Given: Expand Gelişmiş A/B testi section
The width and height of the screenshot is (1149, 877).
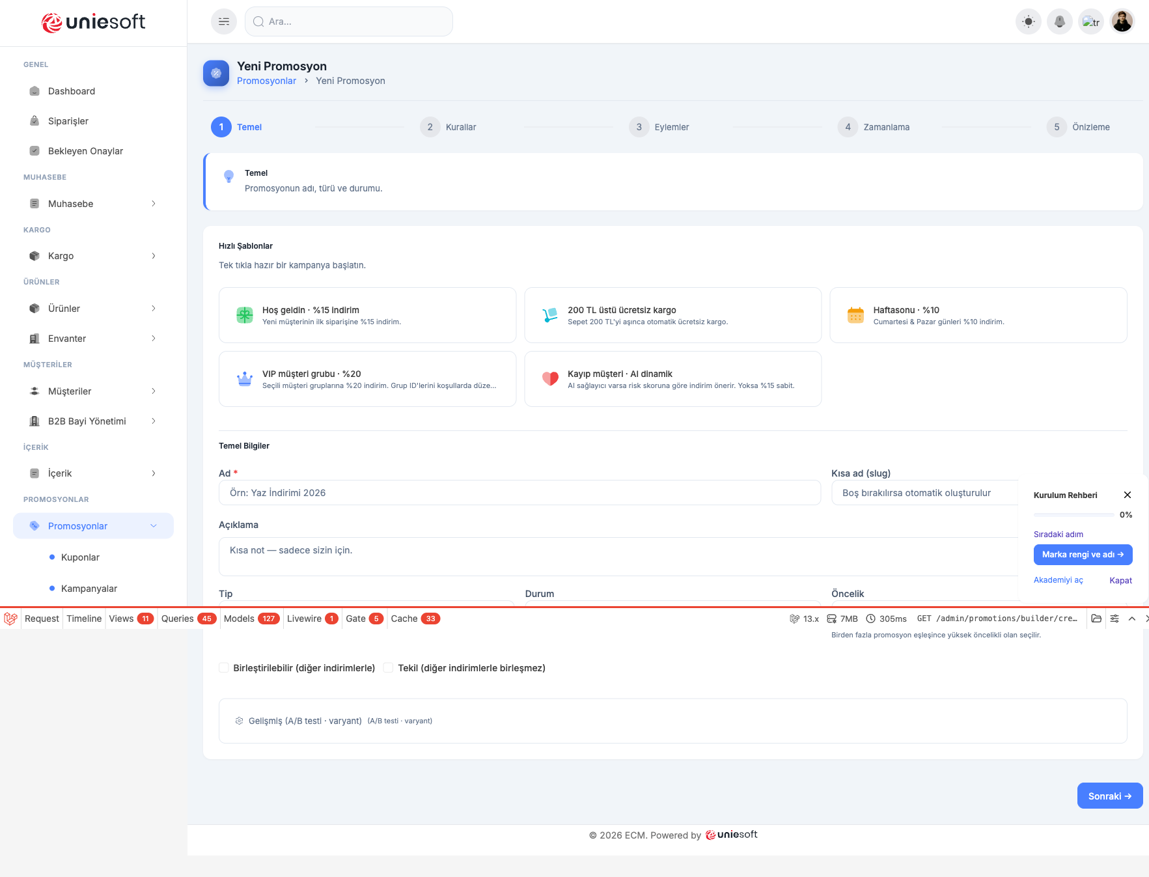Looking at the screenshot, I should [x=672, y=721].
